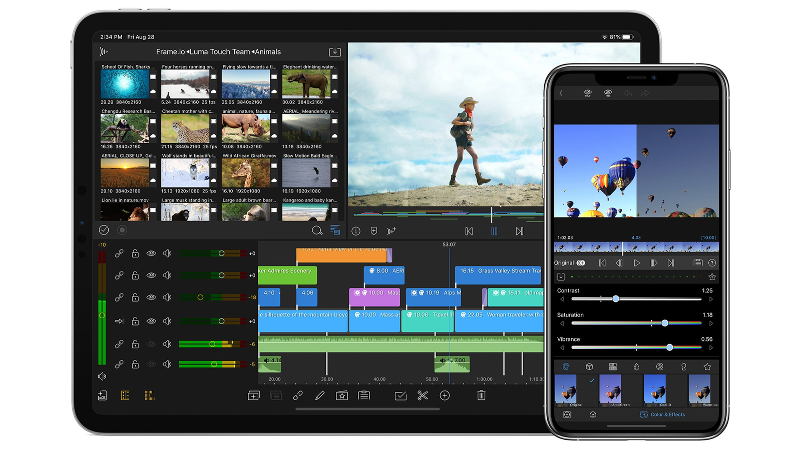The width and height of the screenshot is (801, 450).
Task: Open the star presets icon in timeline toolbar
Action: click(342, 395)
